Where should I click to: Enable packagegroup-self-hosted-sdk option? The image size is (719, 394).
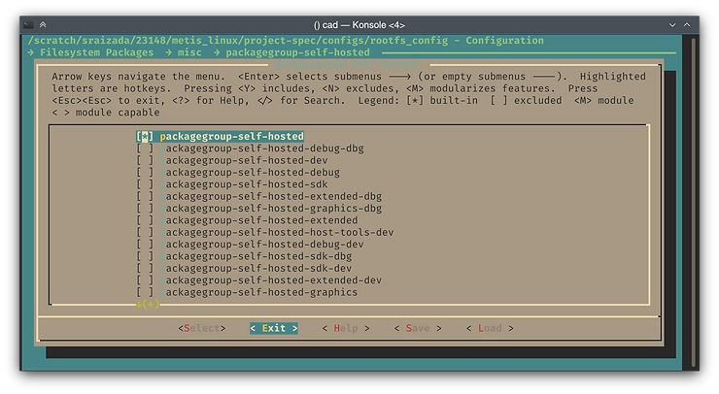point(145,184)
